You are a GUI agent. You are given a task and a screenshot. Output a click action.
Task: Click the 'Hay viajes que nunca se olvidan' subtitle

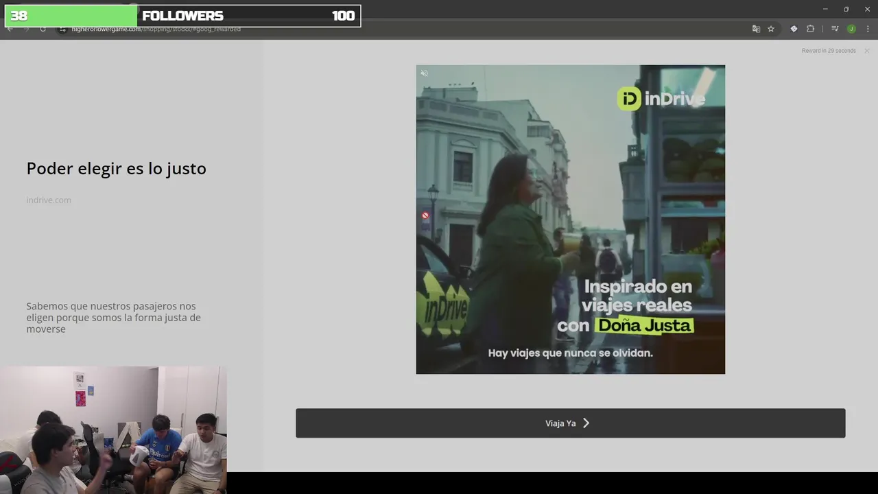click(x=570, y=353)
